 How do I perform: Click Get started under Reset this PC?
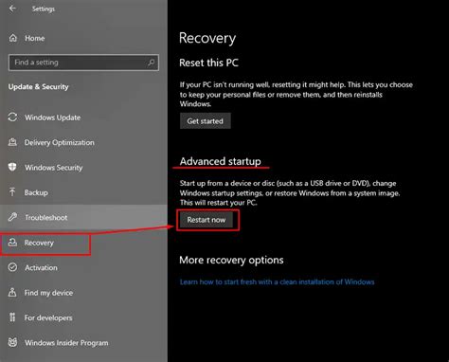pyautogui.click(x=206, y=121)
